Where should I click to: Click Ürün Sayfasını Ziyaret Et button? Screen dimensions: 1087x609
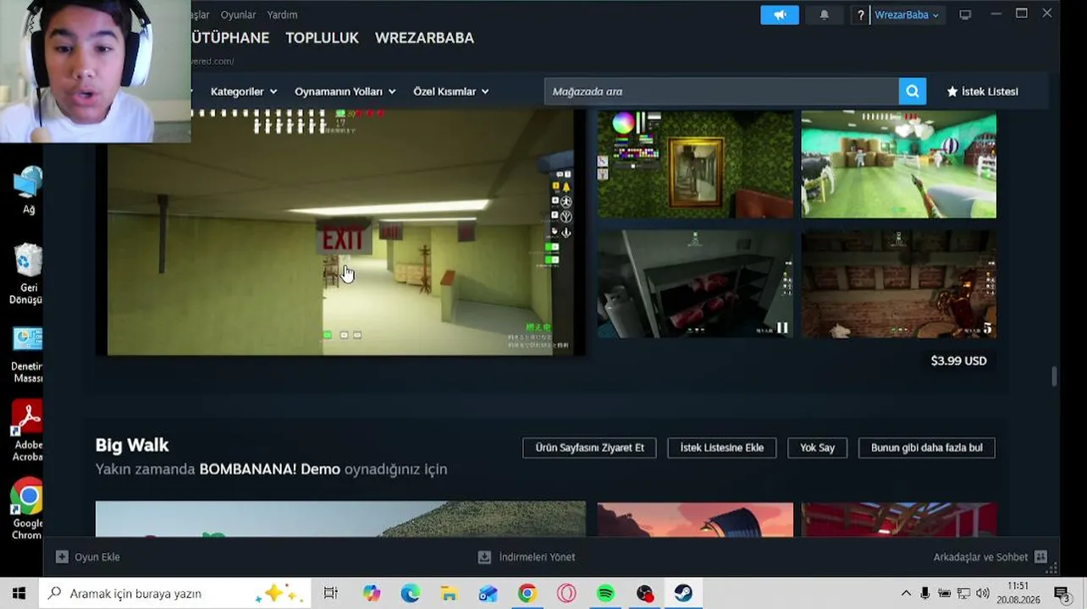[x=589, y=447]
